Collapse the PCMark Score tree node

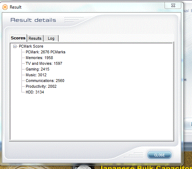point(15,46)
